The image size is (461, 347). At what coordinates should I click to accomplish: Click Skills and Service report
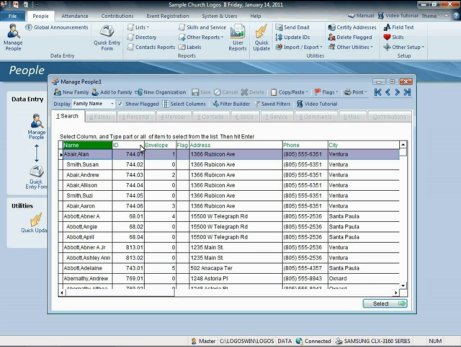coord(202,27)
